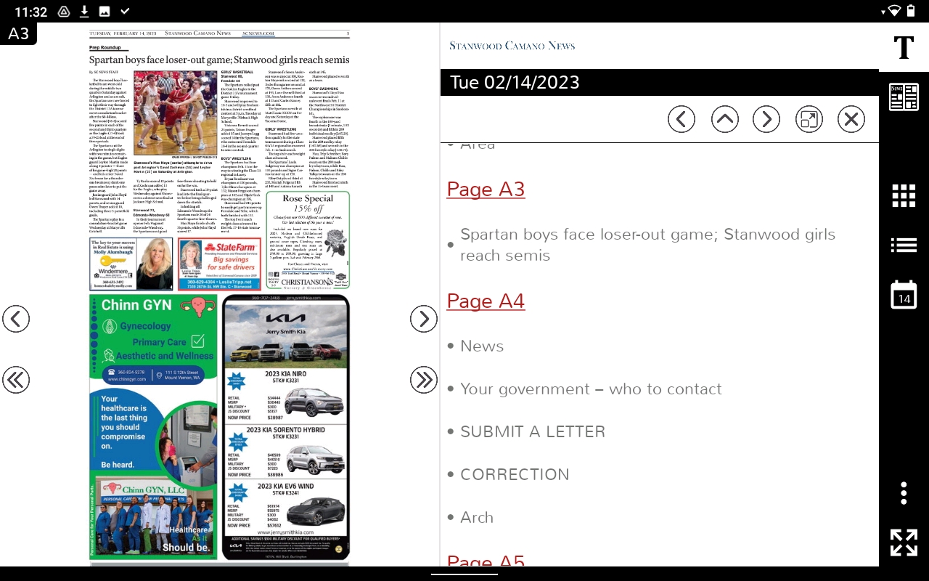Click the up arrow in article panel
Screen dimensions: 929x581
tap(724, 119)
